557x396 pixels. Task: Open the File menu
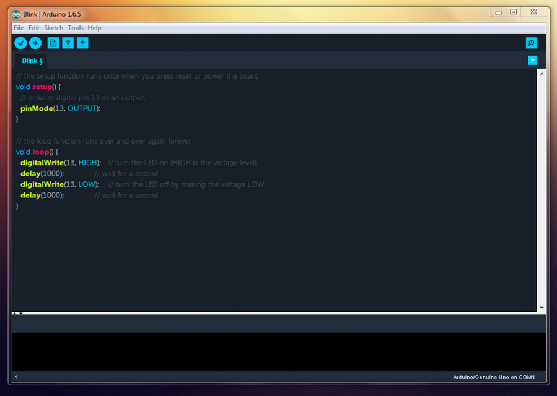[x=19, y=28]
